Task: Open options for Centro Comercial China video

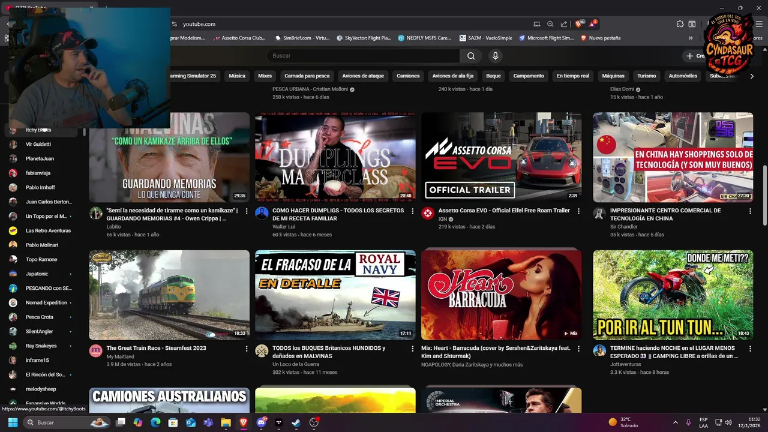Action: click(x=750, y=211)
